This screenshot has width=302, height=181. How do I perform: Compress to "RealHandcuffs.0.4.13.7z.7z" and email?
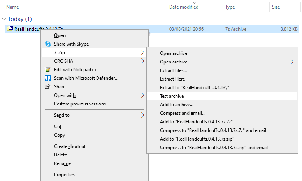[x=222, y=130]
